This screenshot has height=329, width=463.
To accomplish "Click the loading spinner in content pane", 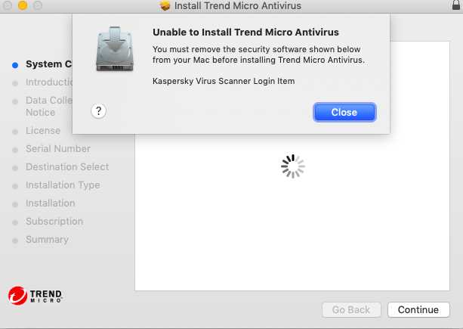I will pos(292,166).
